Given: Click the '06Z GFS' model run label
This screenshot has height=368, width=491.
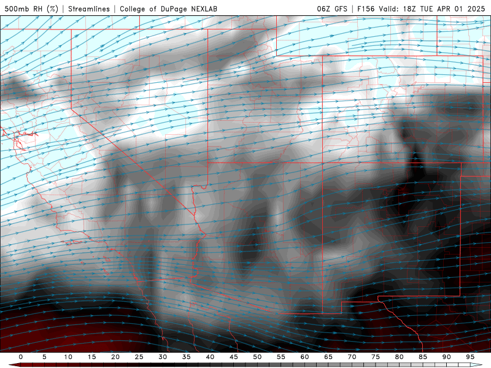Looking at the screenshot, I should [332, 9].
